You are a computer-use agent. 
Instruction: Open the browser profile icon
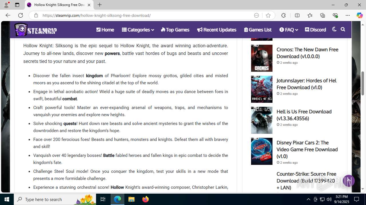coord(6,5)
